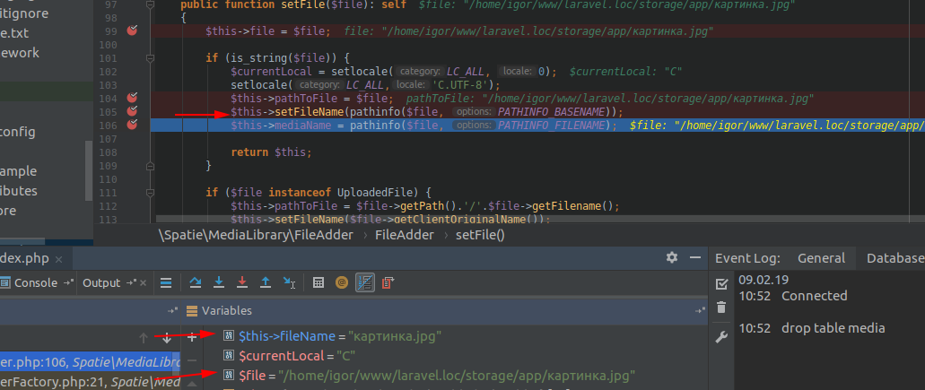Collapse setFile function fold marker at line 97

coord(151,4)
